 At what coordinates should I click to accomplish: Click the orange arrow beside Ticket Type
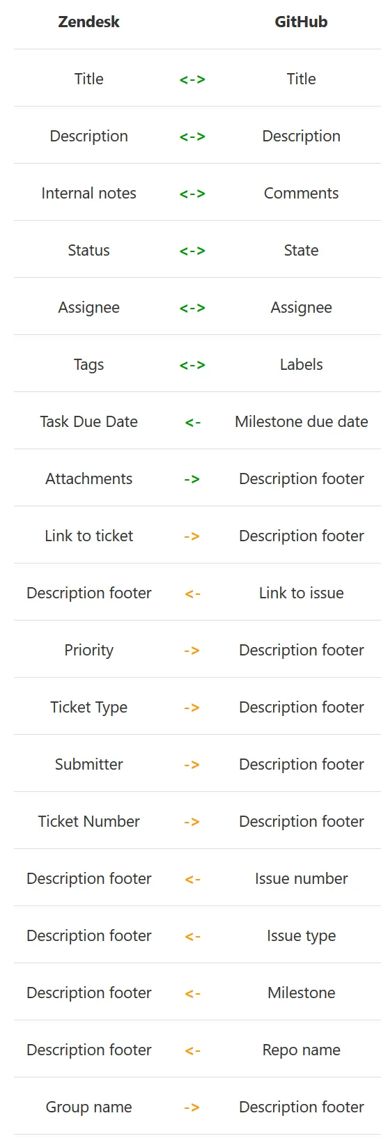click(192, 708)
